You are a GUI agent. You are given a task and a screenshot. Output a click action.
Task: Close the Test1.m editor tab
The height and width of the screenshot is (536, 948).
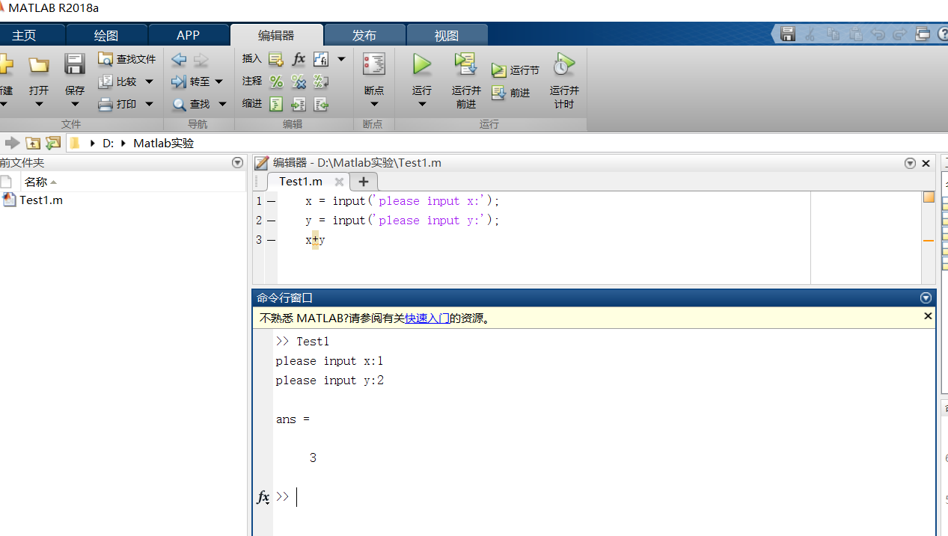pyautogui.click(x=339, y=182)
